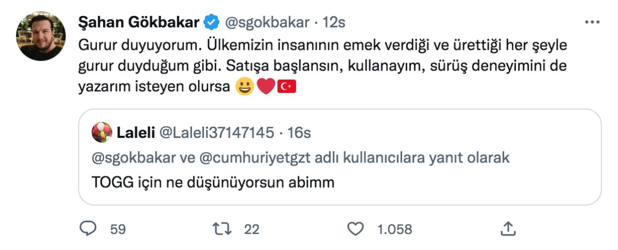The height and width of the screenshot is (250, 618).
Task: Click the 16s quoted tweet timestamp
Action: point(299,133)
